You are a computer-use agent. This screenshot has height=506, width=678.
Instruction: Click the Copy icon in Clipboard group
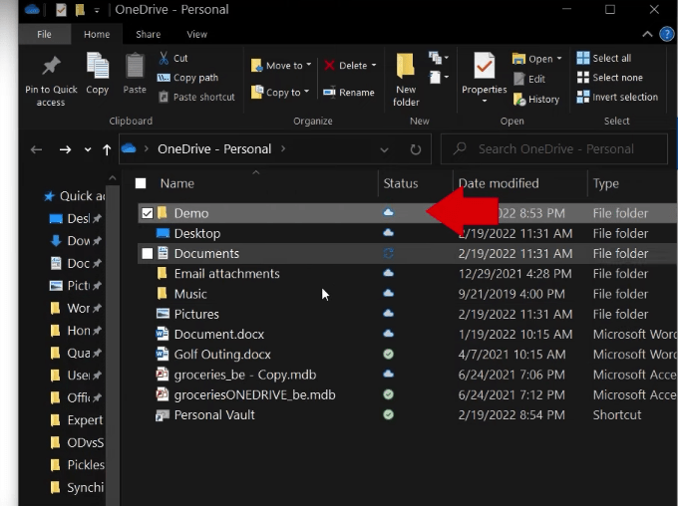point(98,66)
